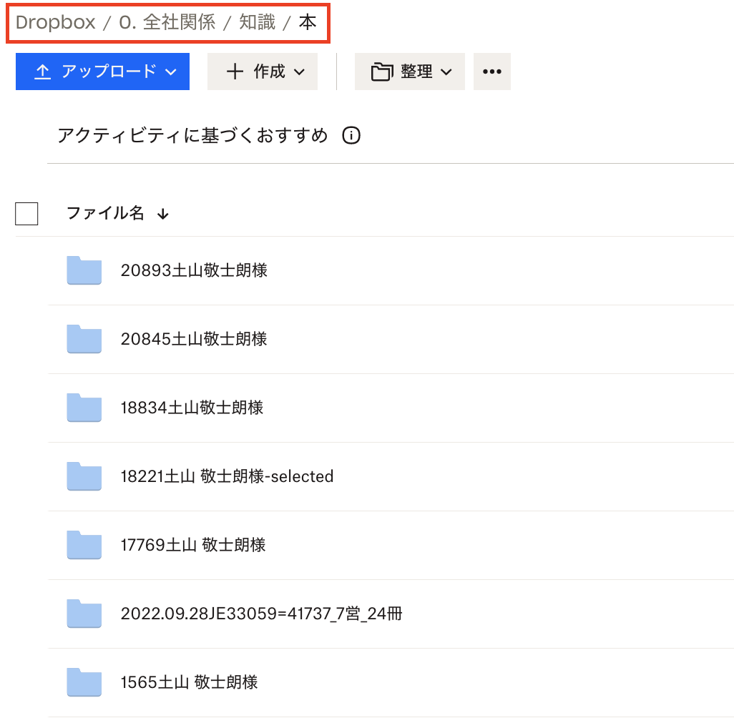Toggle the select-all files checkbox
This screenshot has width=734, height=728.
(26, 213)
